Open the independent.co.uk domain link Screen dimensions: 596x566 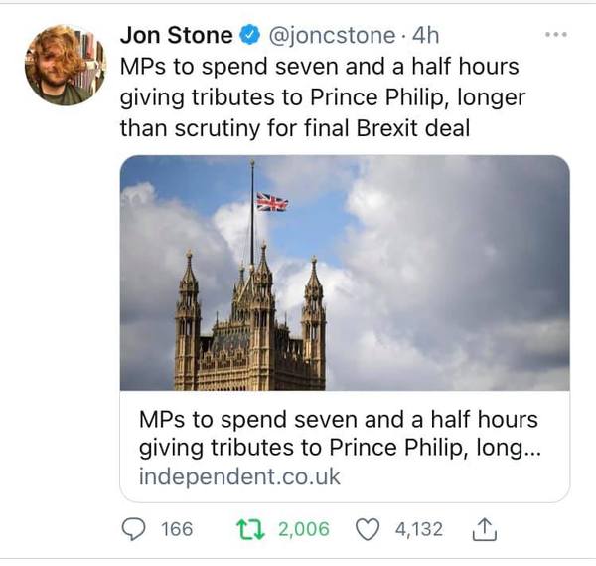click(x=239, y=476)
